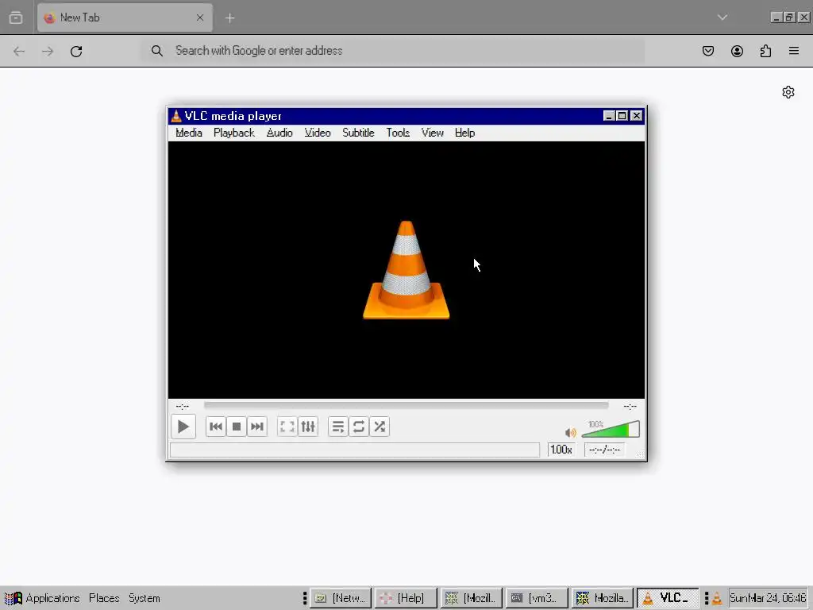The height and width of the screenshot is (610, 813).
Task: Go forward in Firefox
Action: pyautogui.click(x=48, y=52)
